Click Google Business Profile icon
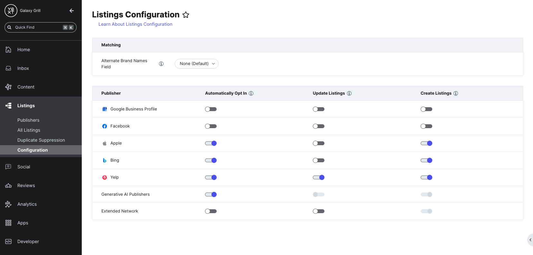This screenshot has width=533, height=255. pyautogui.click(x=105, y=109)
